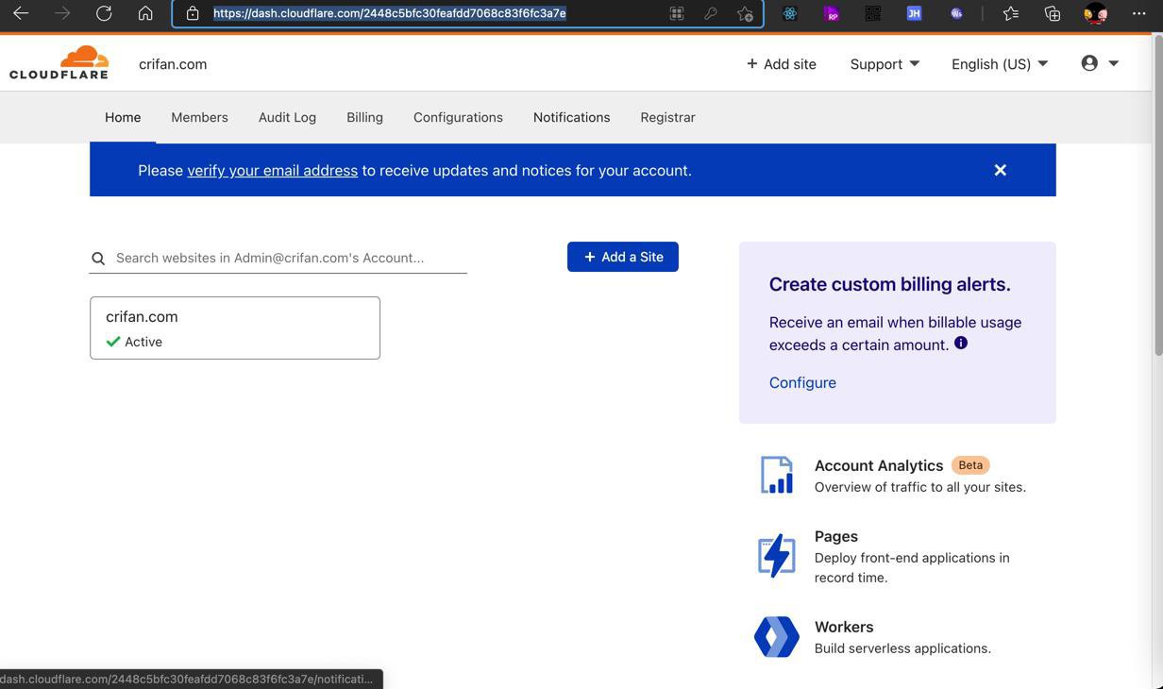Screen dimensions: 1163x689
Task: Click the JH extension icon
Action: tap(914, 13)
